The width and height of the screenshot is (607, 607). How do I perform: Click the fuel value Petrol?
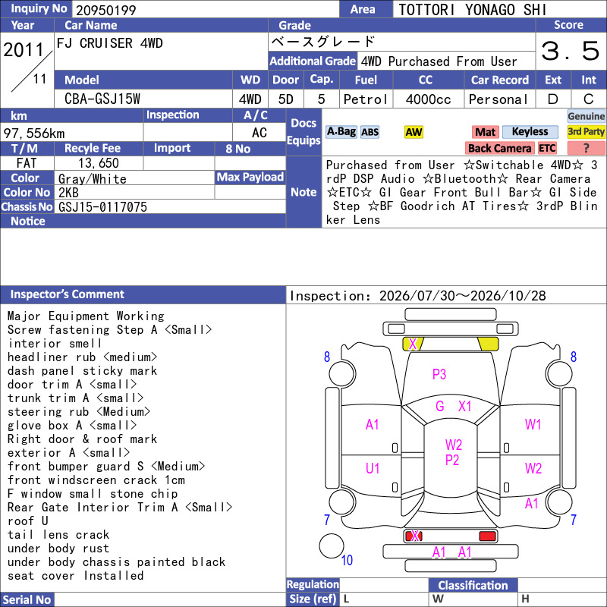coord(366,99)
